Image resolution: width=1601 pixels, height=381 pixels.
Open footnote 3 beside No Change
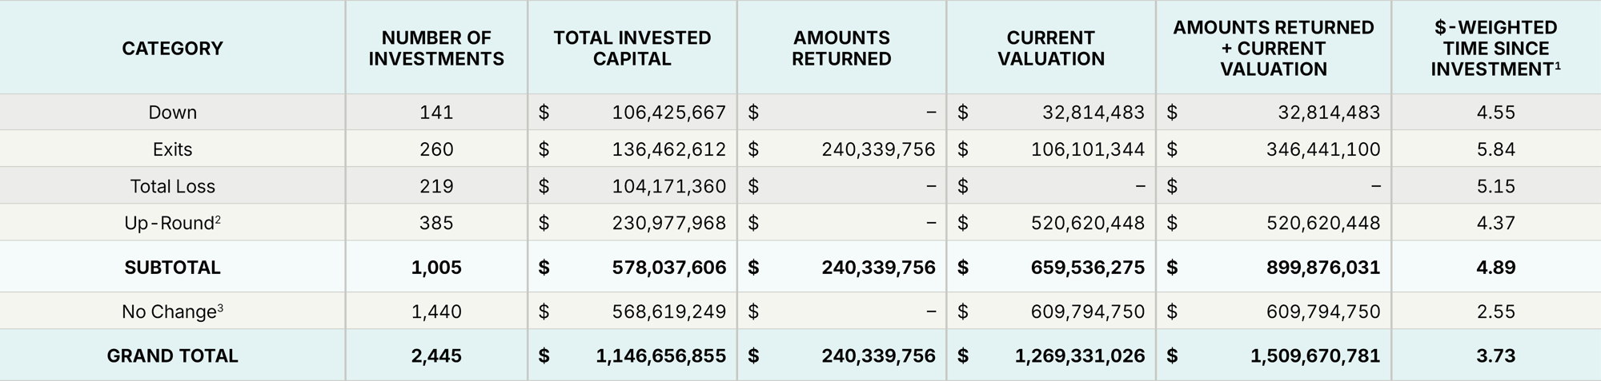coord(220,307)
